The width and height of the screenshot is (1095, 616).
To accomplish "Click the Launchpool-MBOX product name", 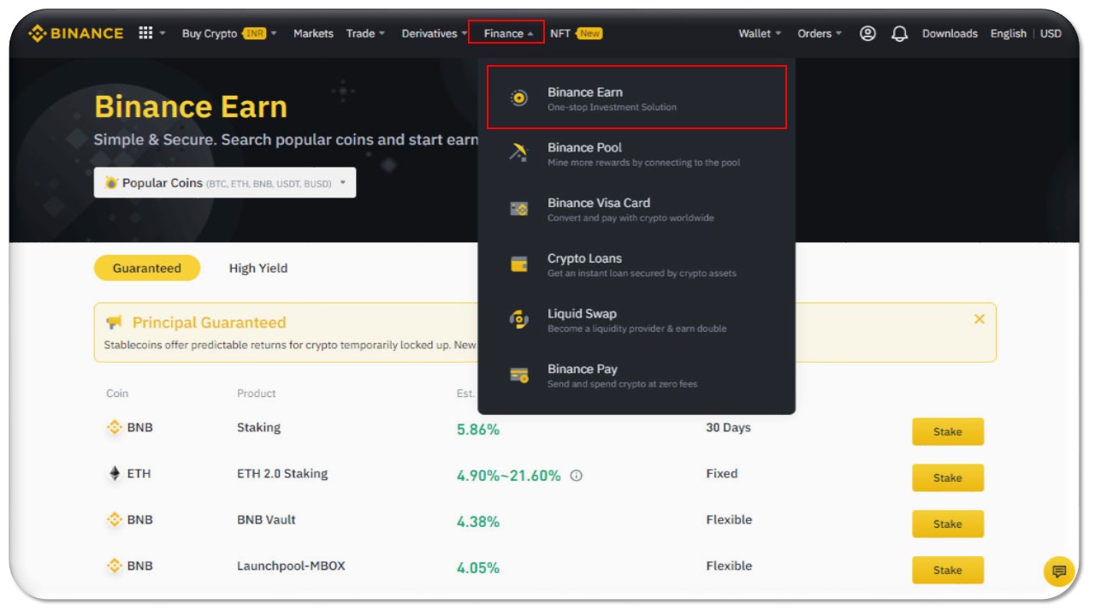I will [x=291, y=566].
